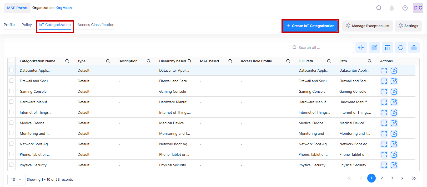Search the Categorization Name column

67,61
